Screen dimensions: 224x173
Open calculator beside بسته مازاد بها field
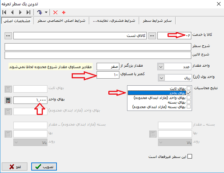[x=8, y=134]
